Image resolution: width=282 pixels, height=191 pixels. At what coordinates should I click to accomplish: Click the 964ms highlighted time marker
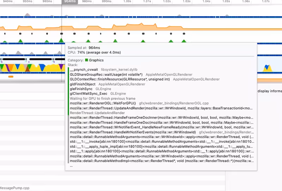pos(70,2)
